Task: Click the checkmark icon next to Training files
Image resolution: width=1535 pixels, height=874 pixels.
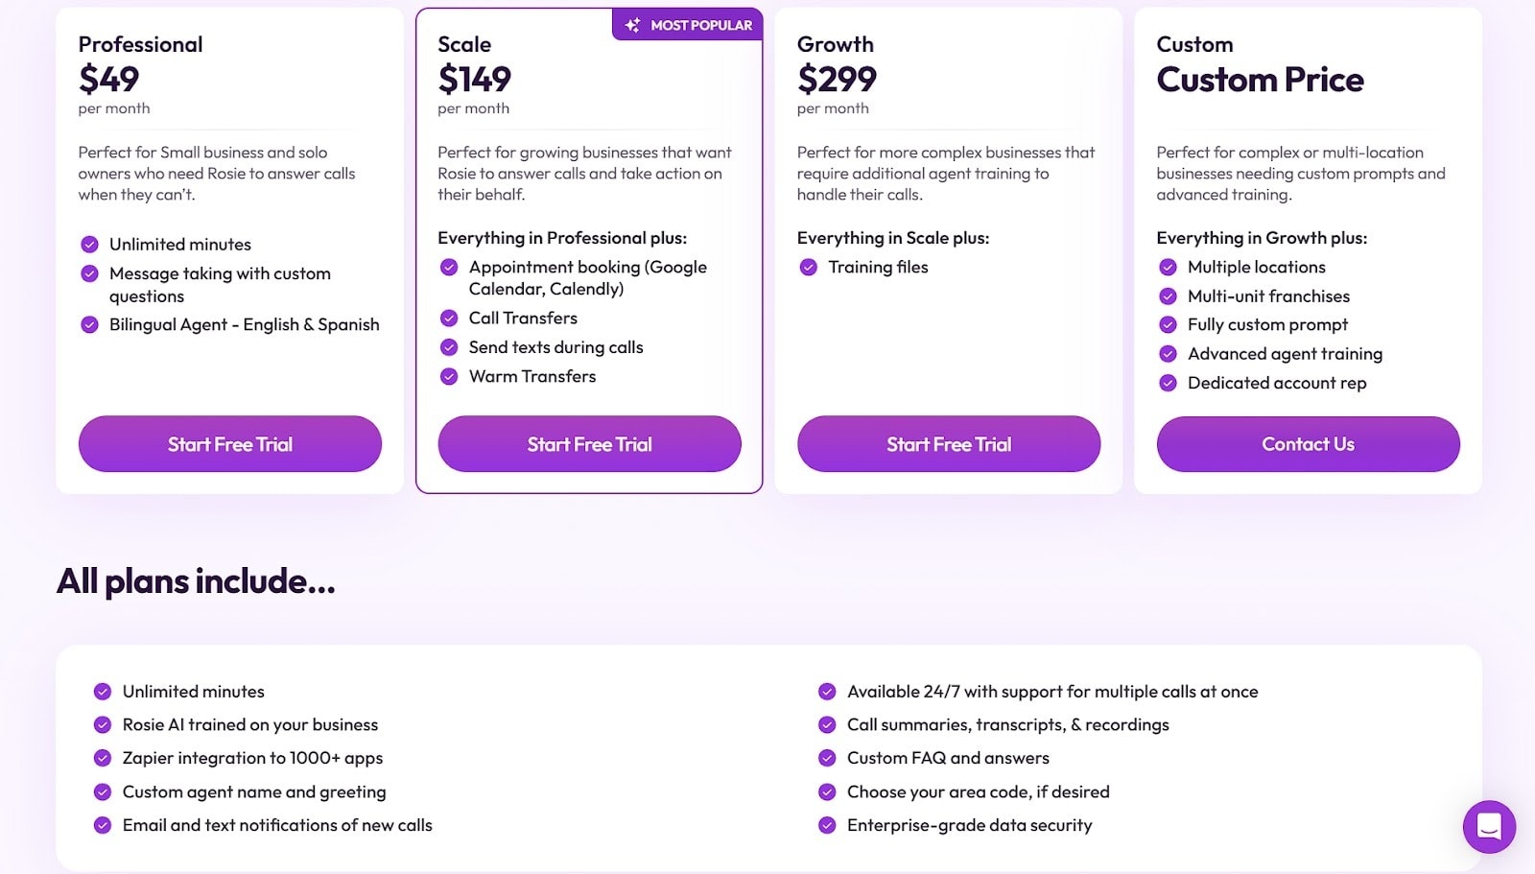Action: point(809,268)
